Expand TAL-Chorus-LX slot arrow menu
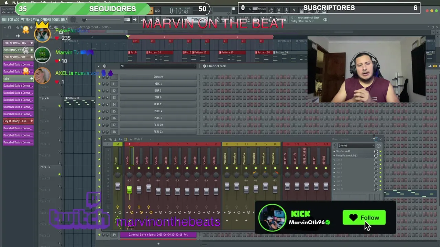Image resolution: width=440 pixels, height=247 pixels. pos(334,151)
